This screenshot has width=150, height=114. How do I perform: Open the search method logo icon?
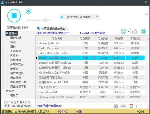[x=62, y=17]
